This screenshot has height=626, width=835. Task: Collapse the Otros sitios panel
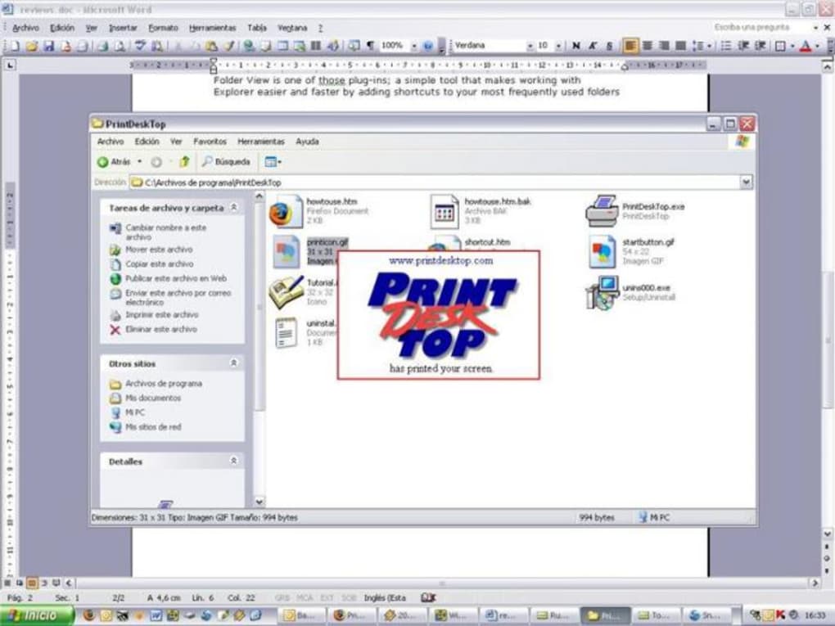[233, 363]
